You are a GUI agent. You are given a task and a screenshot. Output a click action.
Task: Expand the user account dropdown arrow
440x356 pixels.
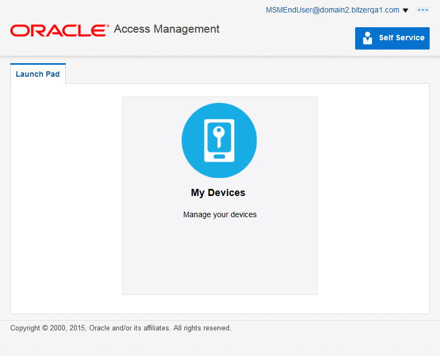click(406, 10)
